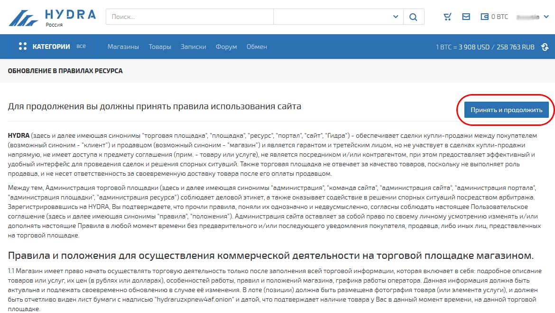555x313 pixels.
Task: Click the magnifier search icon
Action: tap(413, 17)
